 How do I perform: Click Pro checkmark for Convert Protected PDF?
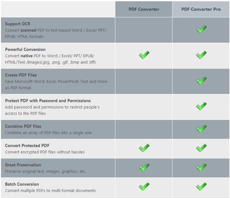pyautogui.click(x=201, y=148)
